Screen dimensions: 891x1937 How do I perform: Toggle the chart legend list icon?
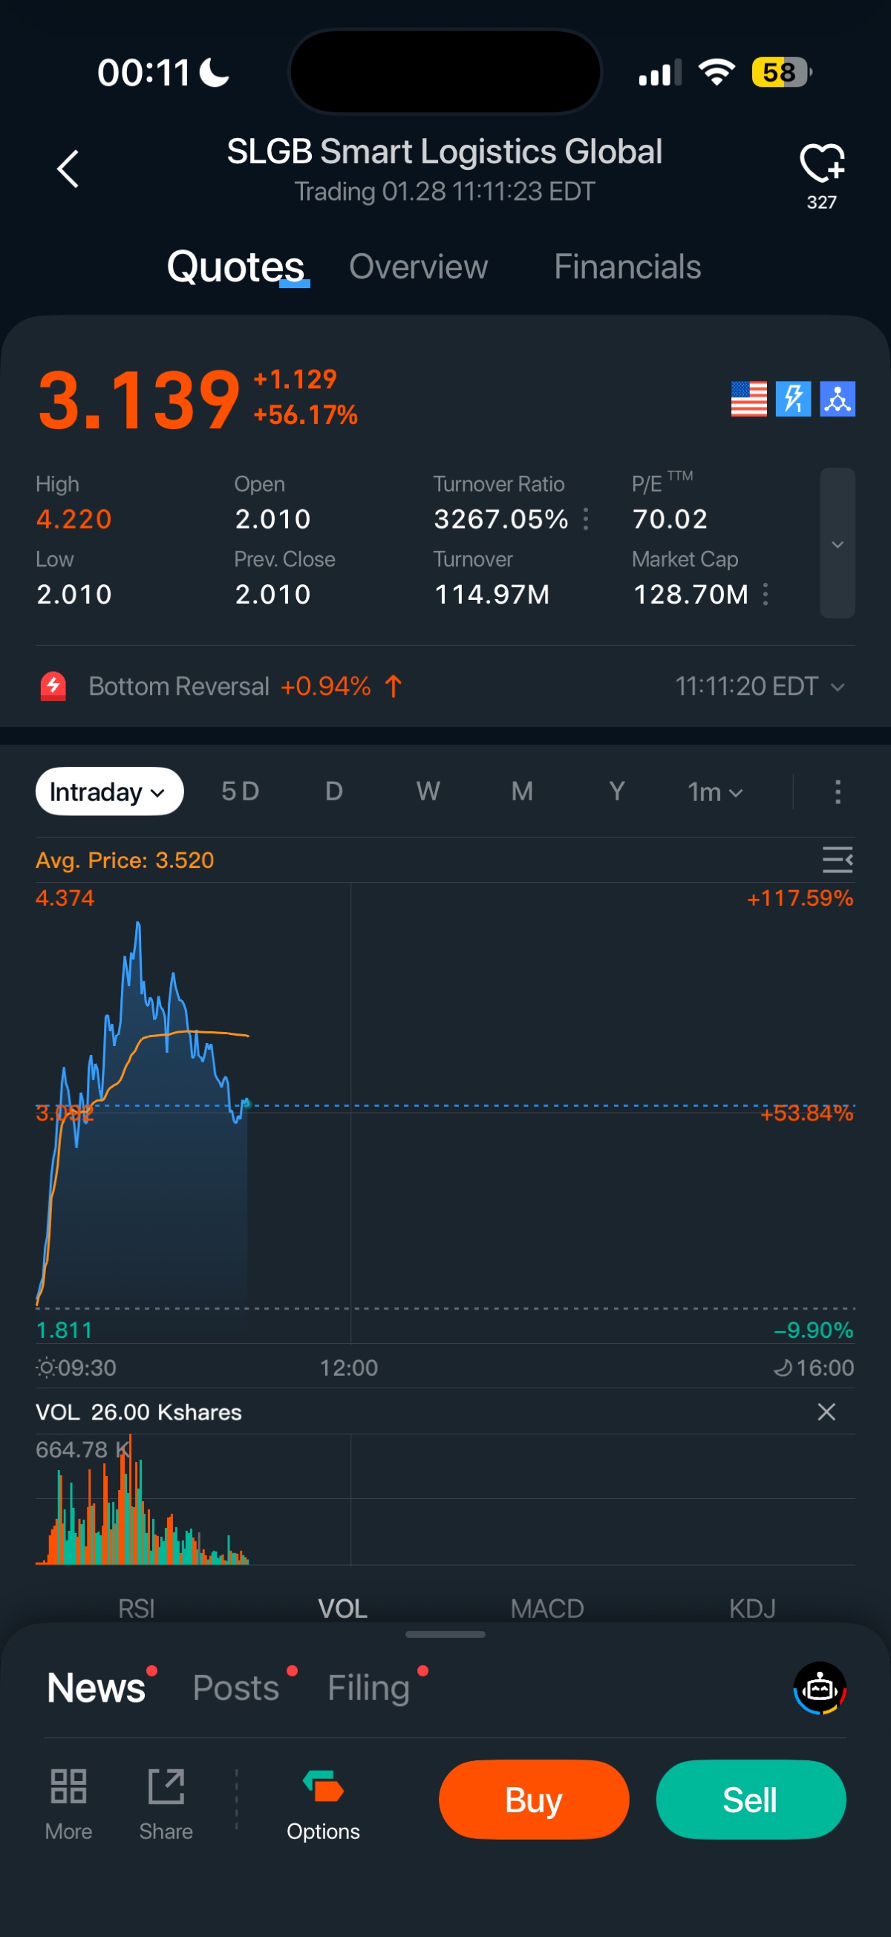(x=837, y=860)
